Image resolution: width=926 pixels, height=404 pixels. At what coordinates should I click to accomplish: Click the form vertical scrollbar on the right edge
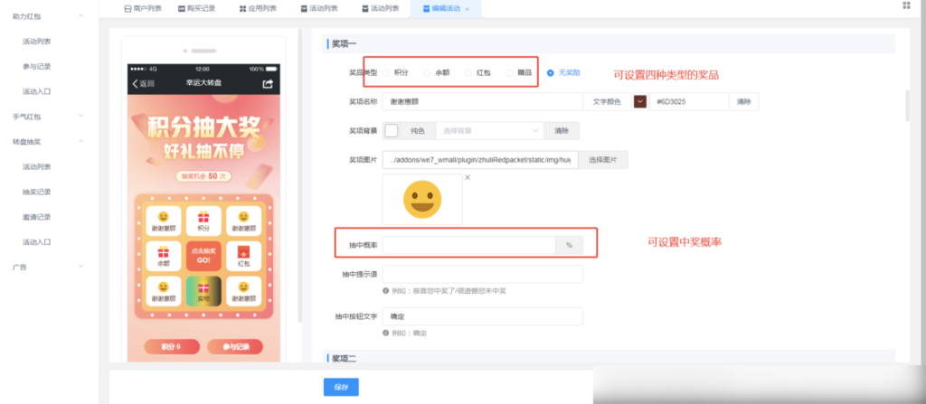coord(907,107)
